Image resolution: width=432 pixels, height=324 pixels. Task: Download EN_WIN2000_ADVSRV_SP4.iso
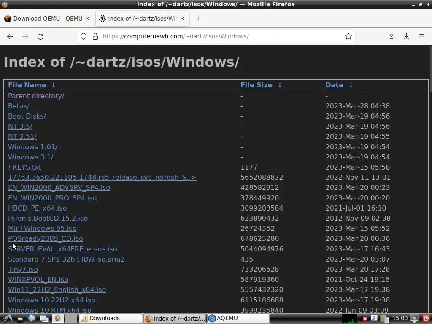tap(59, 188)
